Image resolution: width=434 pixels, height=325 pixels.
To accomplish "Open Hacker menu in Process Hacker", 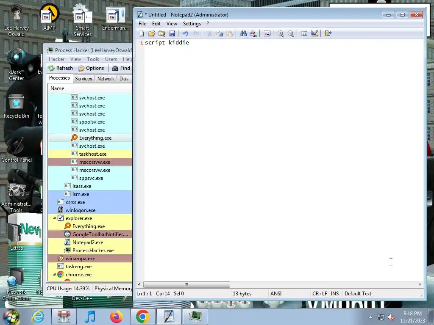I will coord(56,59).
